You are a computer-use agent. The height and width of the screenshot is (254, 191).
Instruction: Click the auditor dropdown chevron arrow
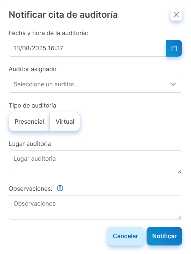tap(173, 84)
